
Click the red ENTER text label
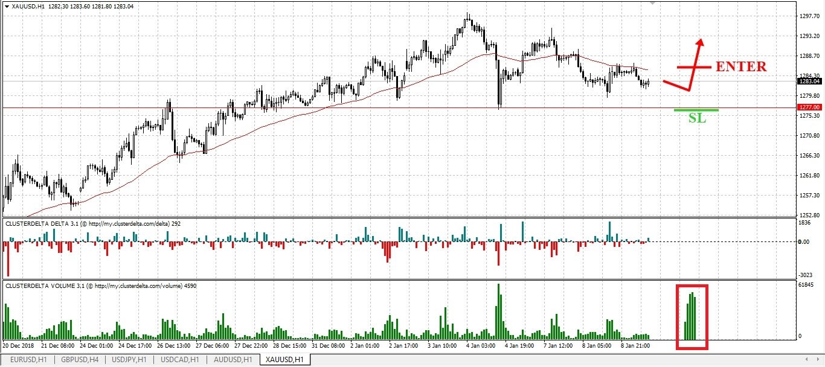tap(741, 66)
